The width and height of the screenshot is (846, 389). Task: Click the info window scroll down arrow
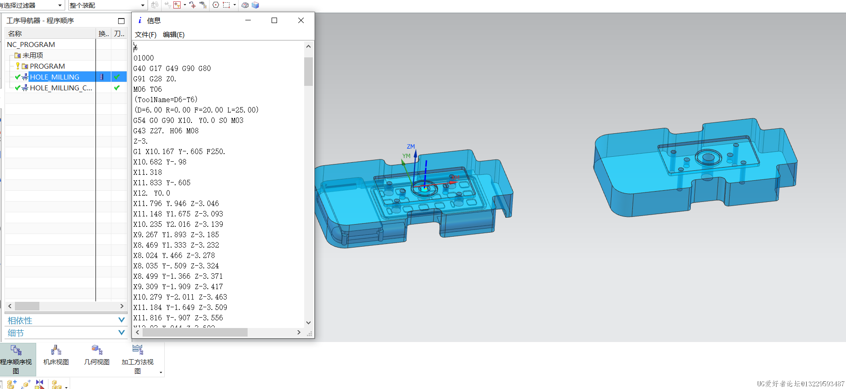[x=308, y=323]
